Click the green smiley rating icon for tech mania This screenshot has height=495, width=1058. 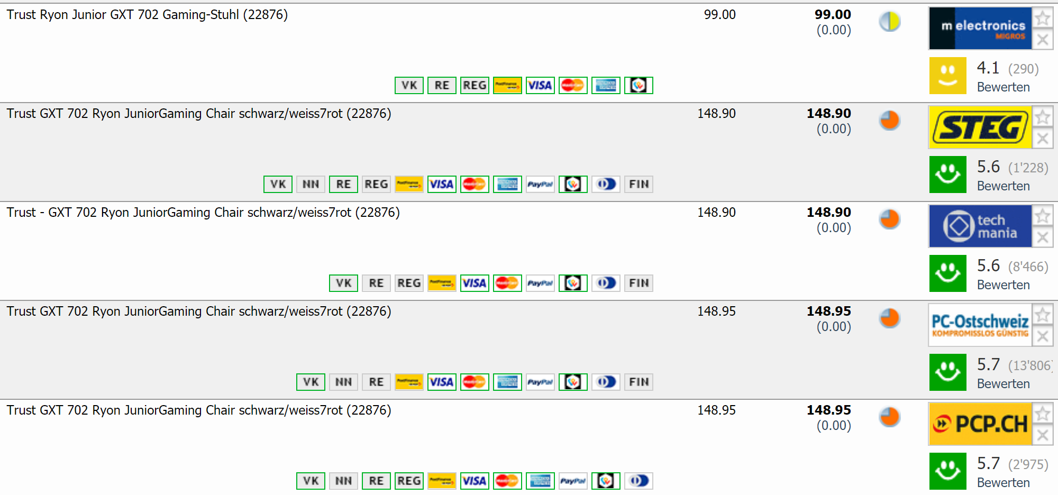(947, 273)
